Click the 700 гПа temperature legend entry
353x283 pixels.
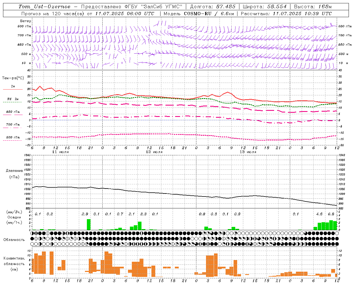coord(13,125)
